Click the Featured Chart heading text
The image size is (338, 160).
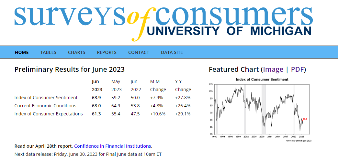[234, 69]
